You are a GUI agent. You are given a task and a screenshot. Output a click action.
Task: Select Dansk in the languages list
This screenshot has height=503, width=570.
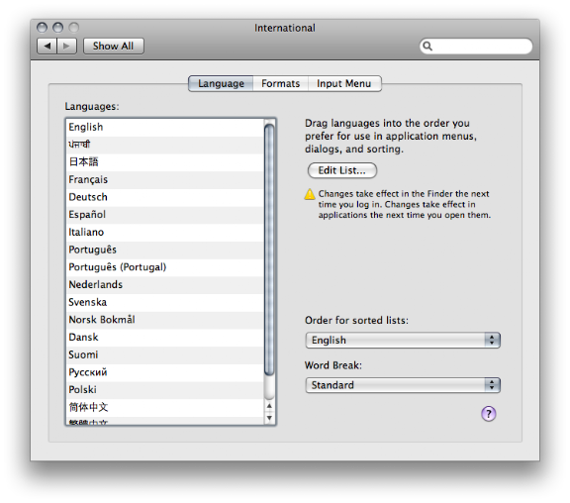[x=165, y=338]
